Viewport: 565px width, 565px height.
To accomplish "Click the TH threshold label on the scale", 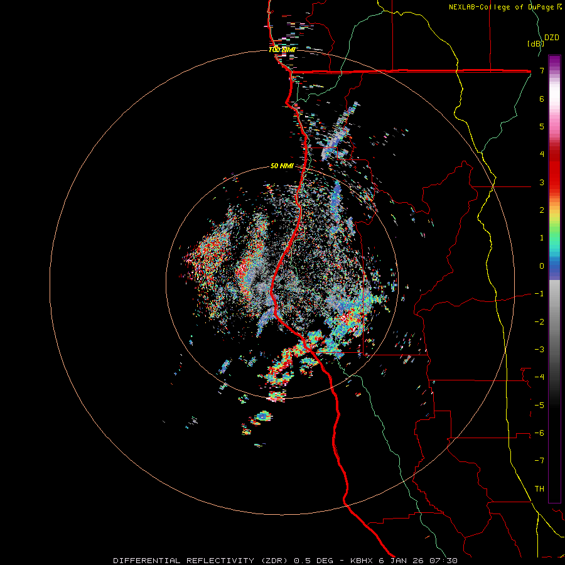I will pyautogui.click(x=539, y=489).
